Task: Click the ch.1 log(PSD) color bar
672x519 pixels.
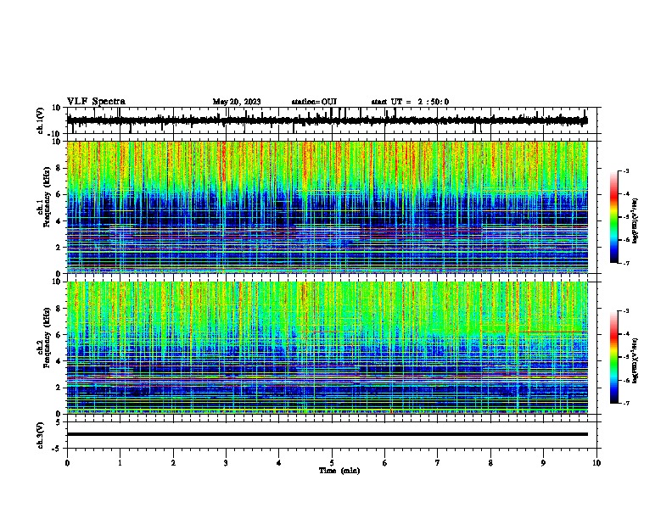Action: coord(614,217)
